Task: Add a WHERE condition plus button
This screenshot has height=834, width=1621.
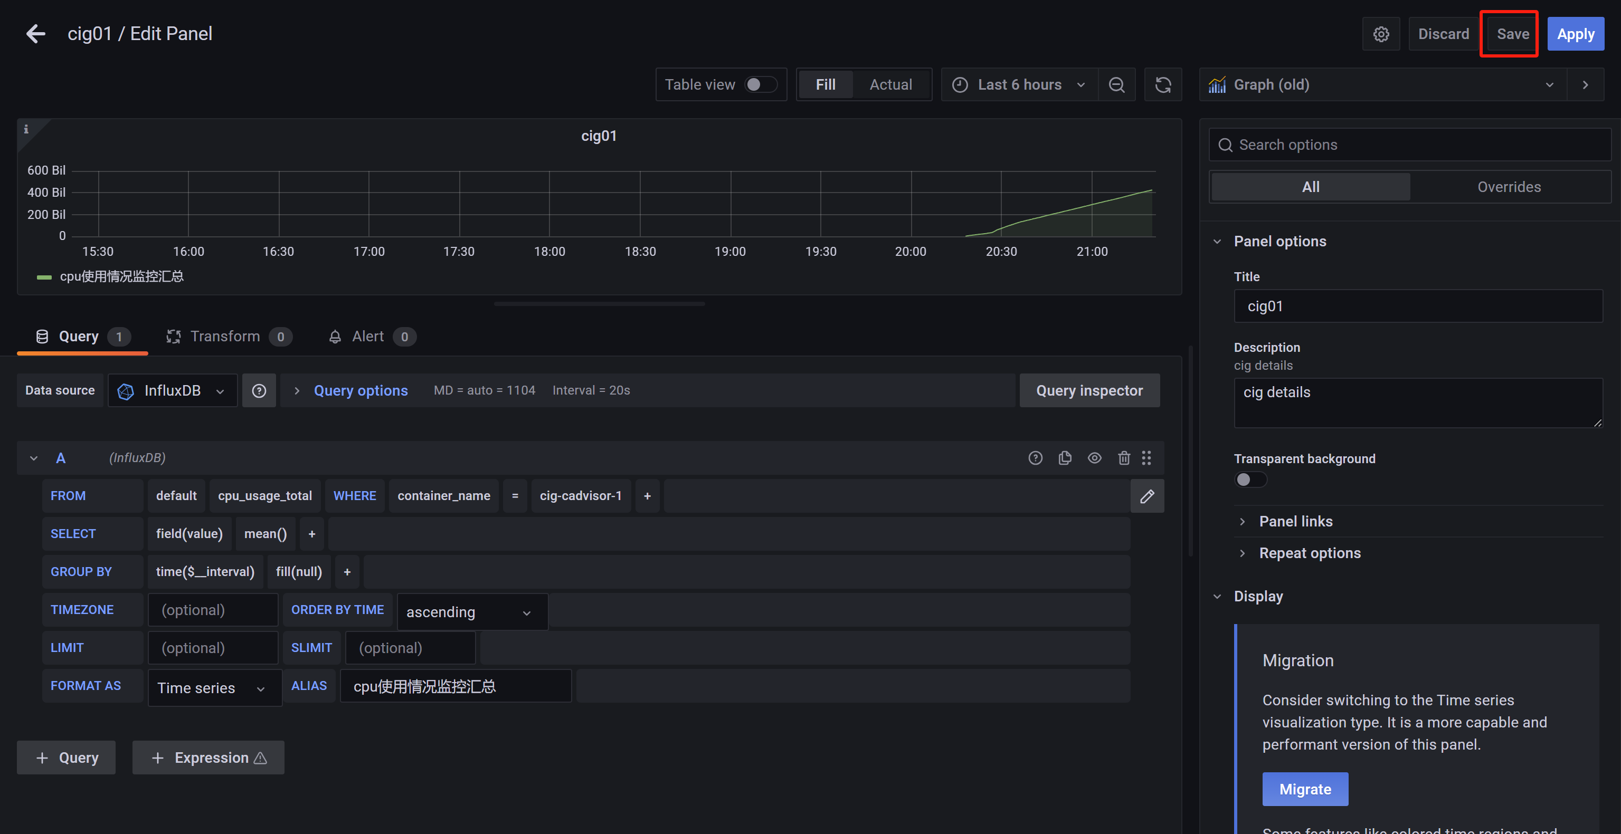Action: pos(647,496)
